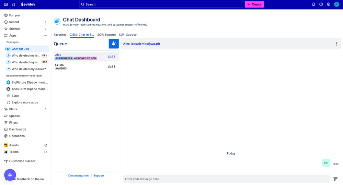Image resolution: width=343 pixels, height=185 pixels.
Task: Click the plus Create button
Action: (254, 4)
